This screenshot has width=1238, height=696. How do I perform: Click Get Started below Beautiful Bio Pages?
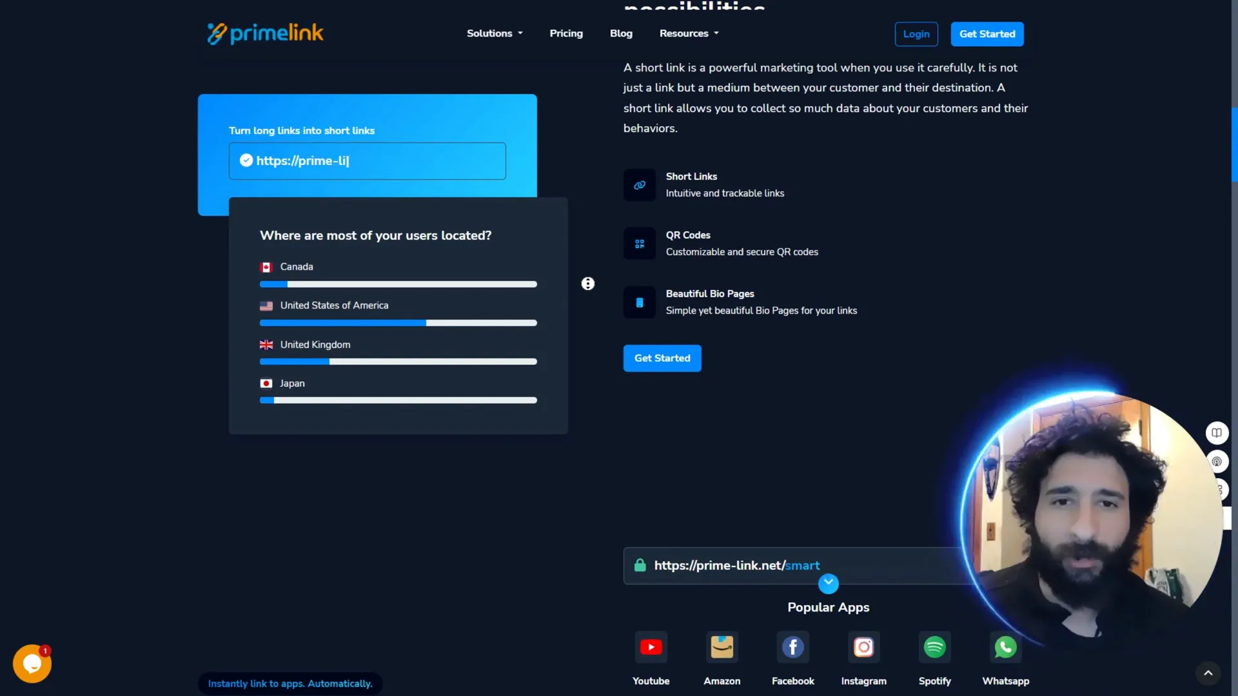point(662,358)
